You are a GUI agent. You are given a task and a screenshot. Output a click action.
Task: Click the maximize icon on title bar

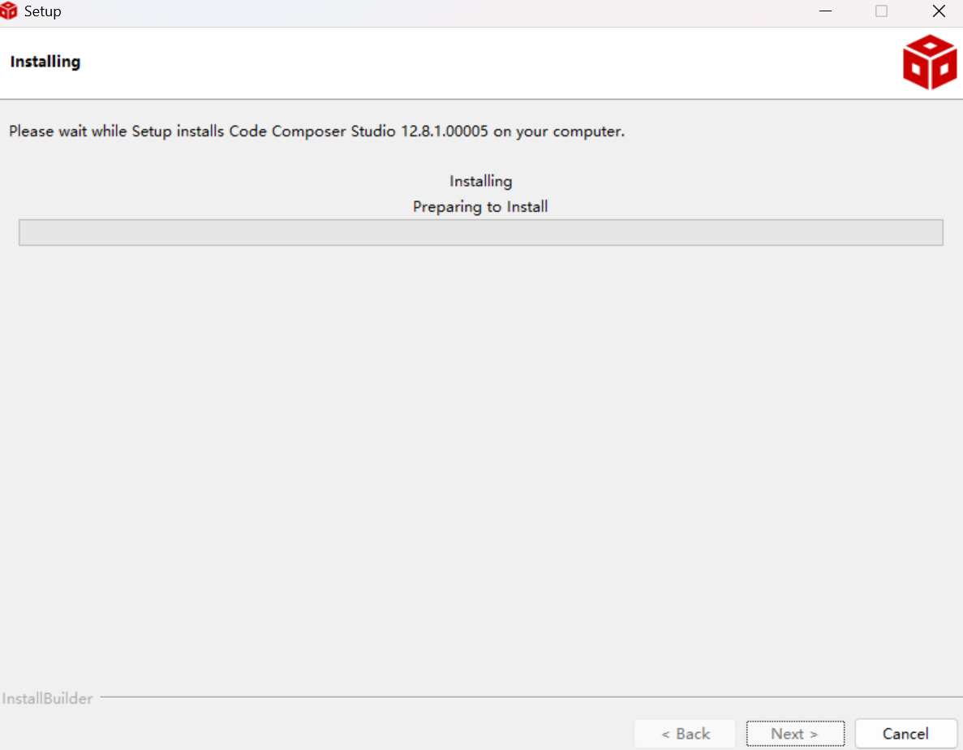(x=882, y=11)
